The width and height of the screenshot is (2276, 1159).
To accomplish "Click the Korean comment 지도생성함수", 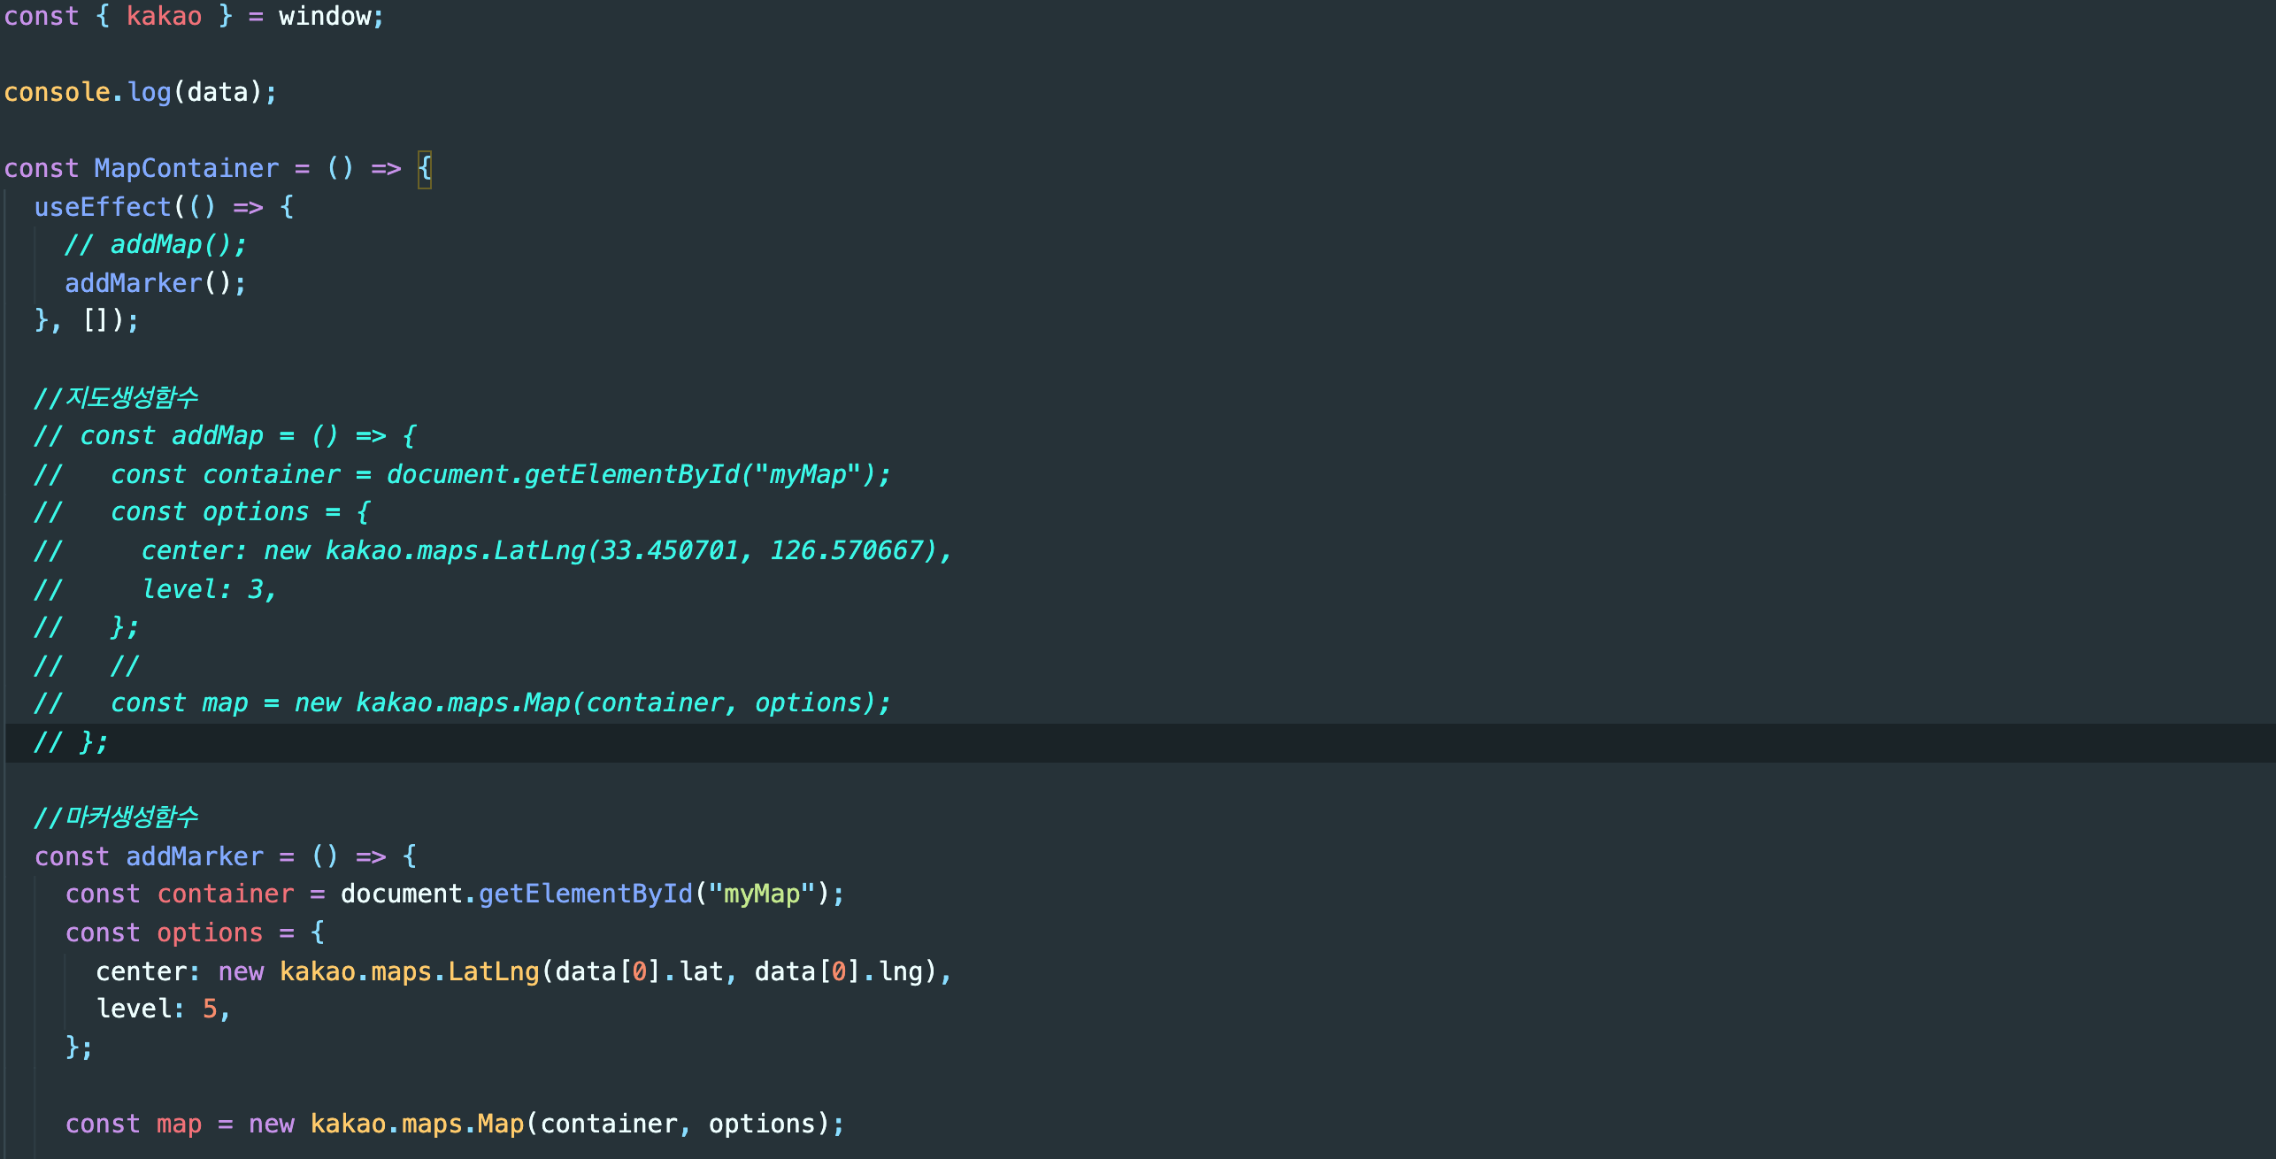I will coord(115,397).
